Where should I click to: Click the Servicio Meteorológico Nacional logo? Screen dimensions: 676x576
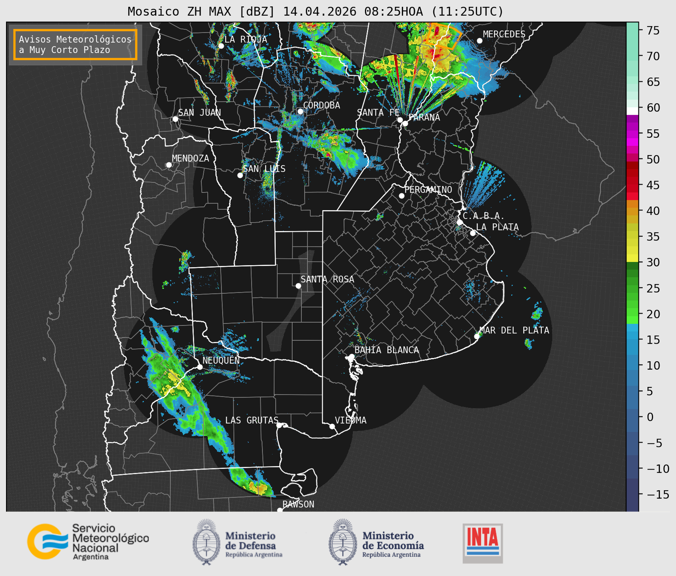88,542
